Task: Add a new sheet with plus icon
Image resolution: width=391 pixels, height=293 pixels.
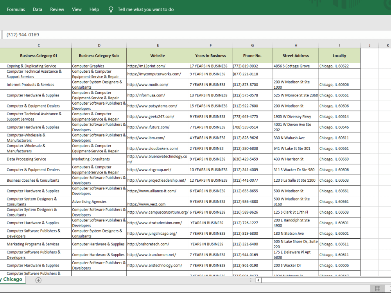Action: (x=38, y=280)
